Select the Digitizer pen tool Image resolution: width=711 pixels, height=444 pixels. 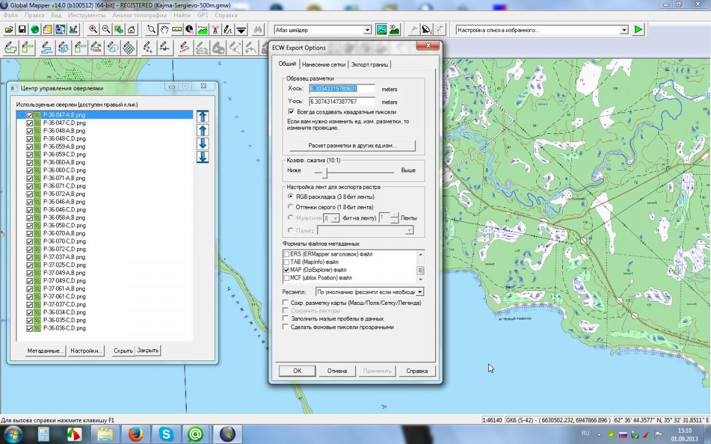click(229, 30)
